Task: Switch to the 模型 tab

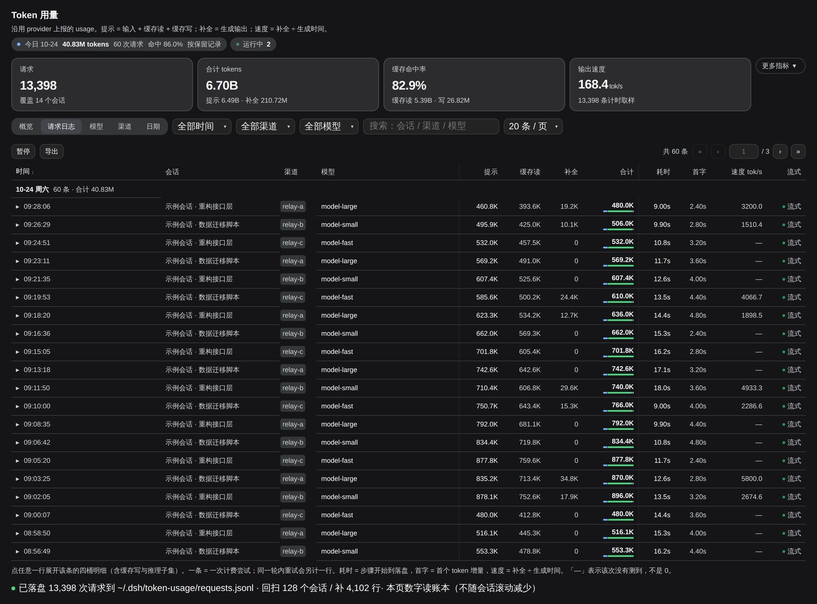Action: [96, 126]
